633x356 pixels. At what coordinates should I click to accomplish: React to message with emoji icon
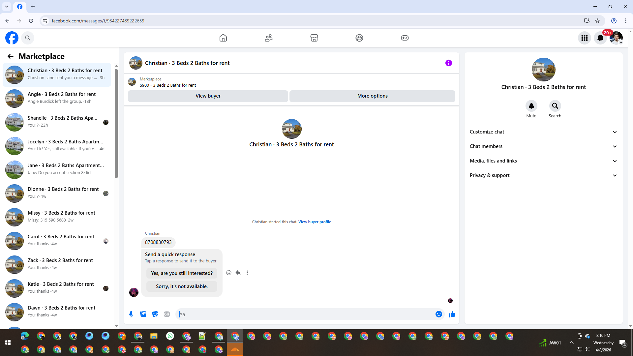pyautogui.click(x=229, y=273)
